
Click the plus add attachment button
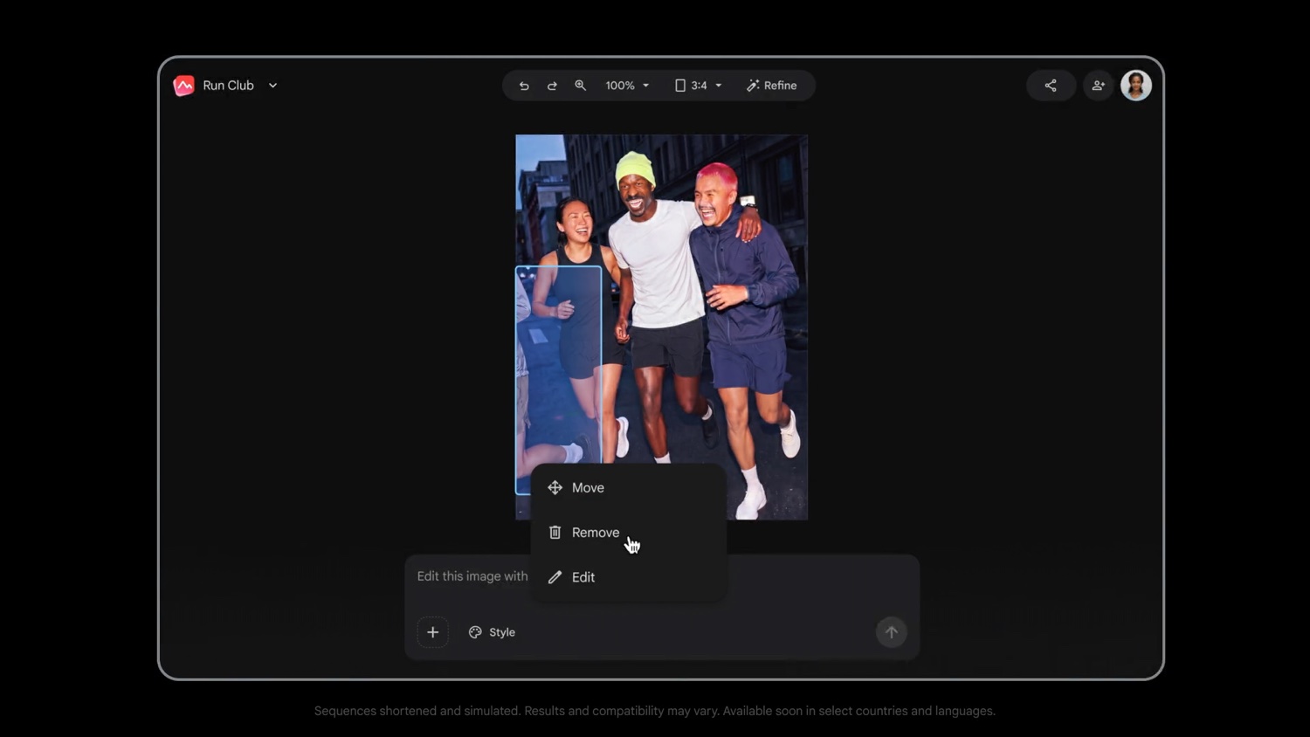(x=432, y=632)
